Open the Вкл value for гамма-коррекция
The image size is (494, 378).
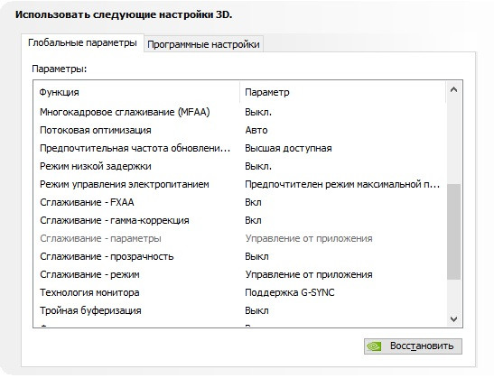253,220
